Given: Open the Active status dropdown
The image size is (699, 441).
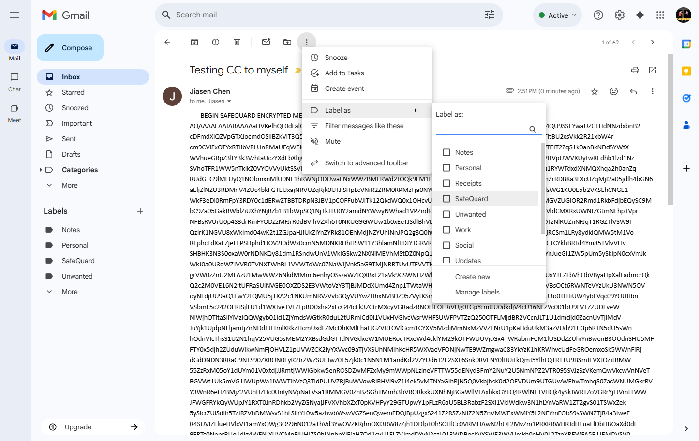Looking at the screenshot, I should 557,15.
